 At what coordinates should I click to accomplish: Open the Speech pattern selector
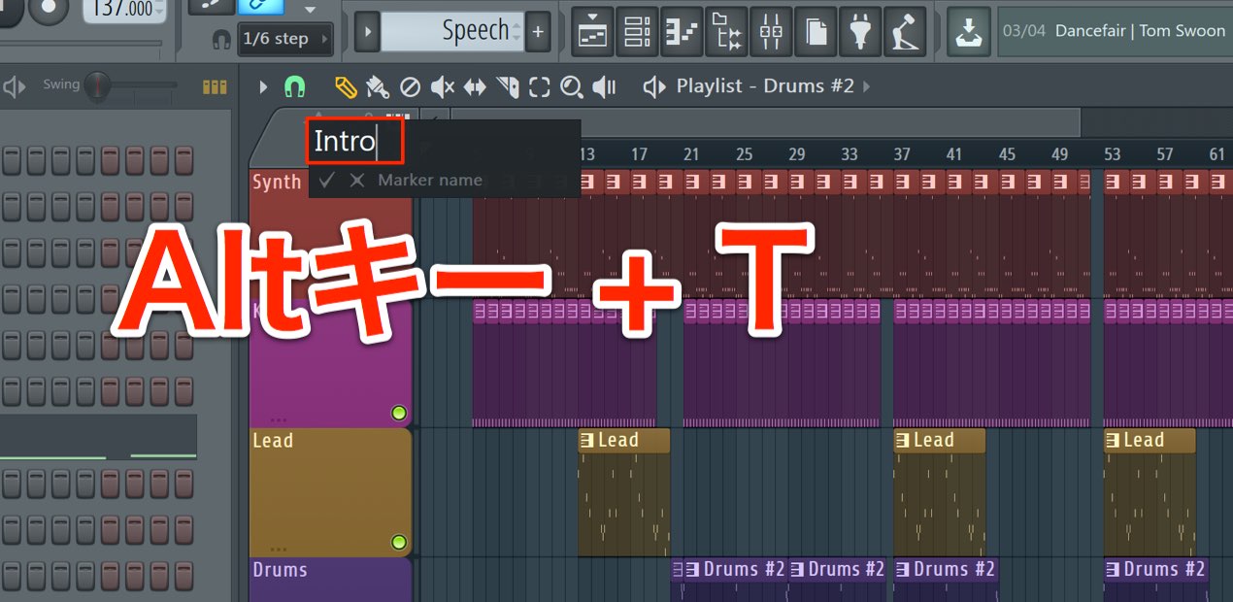click(451, 32)
